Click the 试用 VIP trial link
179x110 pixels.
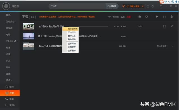pyautogui.click(x=123, y=17)
